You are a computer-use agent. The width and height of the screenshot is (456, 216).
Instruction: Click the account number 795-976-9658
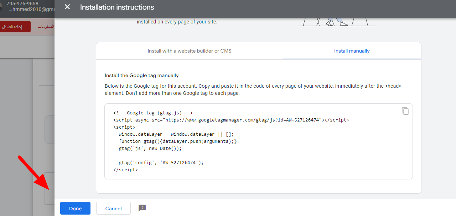(x=22, y=4)
